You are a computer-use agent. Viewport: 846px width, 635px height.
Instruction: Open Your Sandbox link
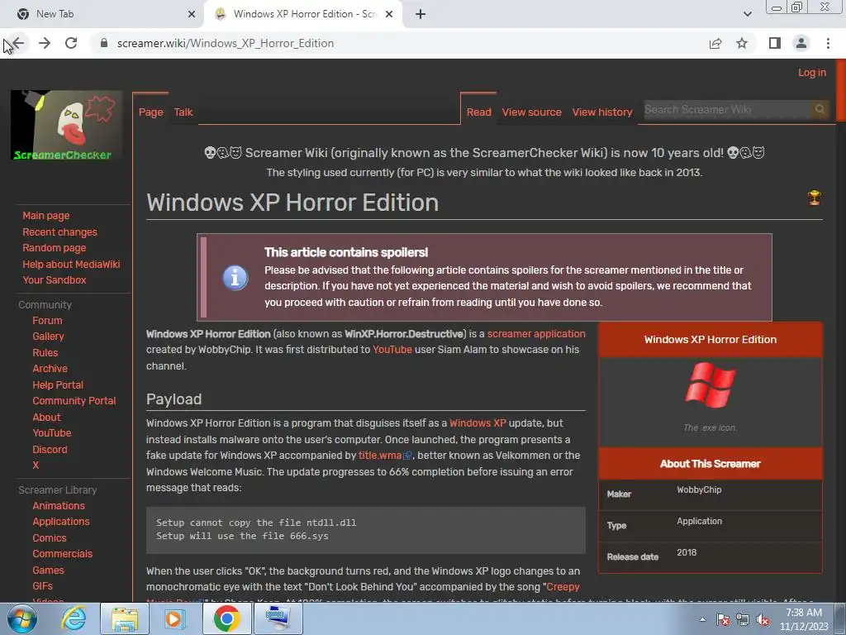click(54, 279)
